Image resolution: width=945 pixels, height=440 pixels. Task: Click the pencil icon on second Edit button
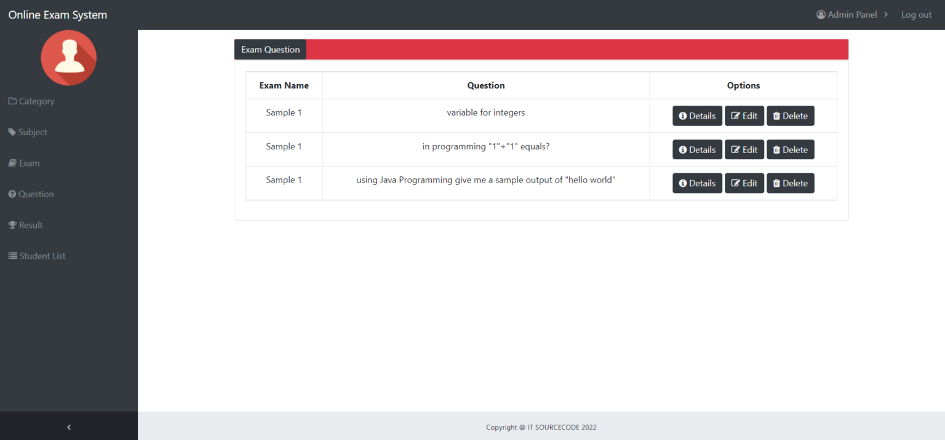(x=736, y=149)
